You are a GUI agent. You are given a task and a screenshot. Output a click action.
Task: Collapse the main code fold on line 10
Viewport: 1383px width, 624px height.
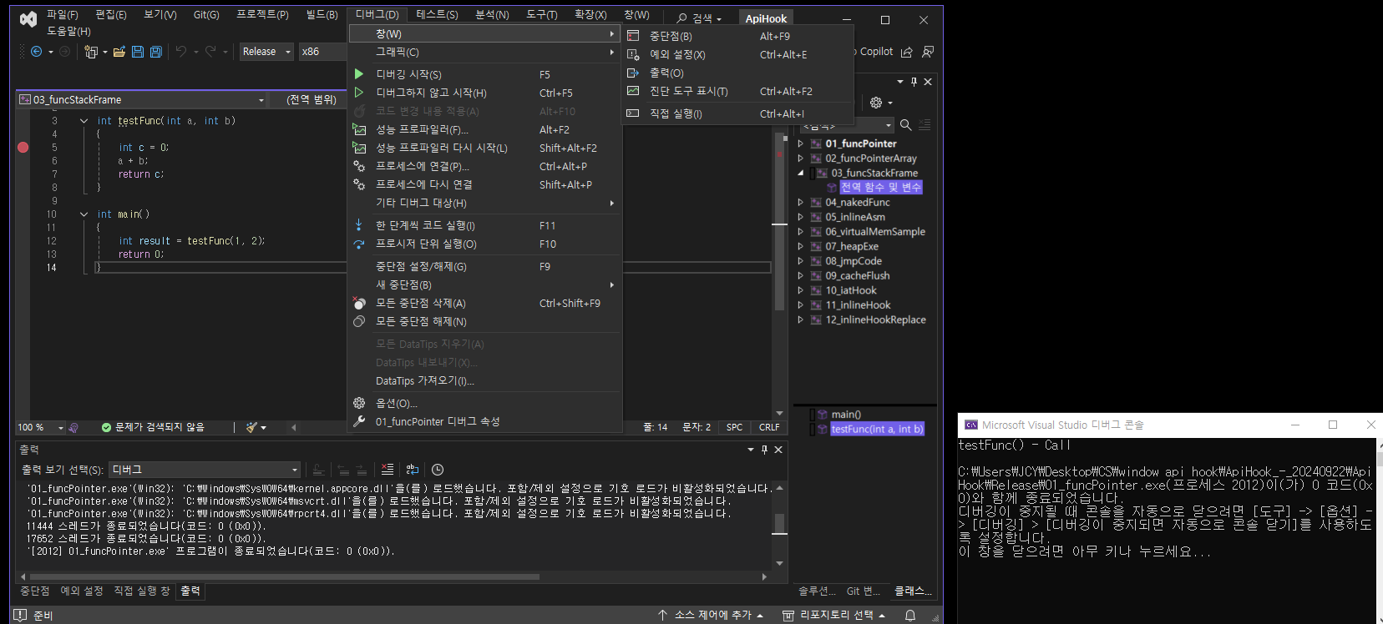click(84, 214)
